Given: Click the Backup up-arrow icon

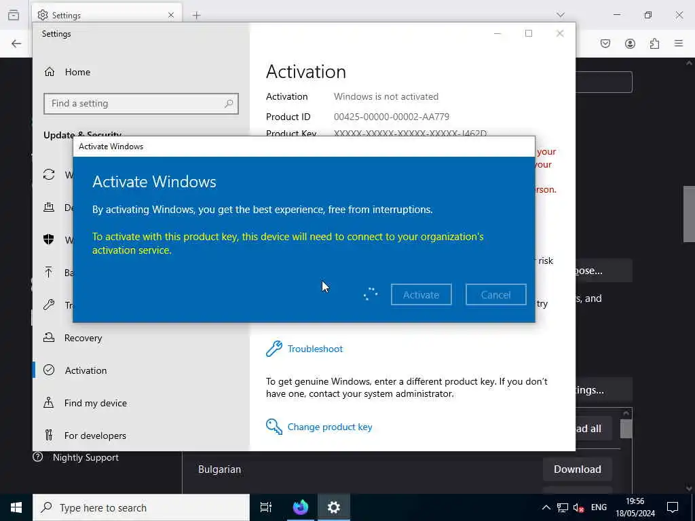Looking at the screenshot, I should coord(49,272).
